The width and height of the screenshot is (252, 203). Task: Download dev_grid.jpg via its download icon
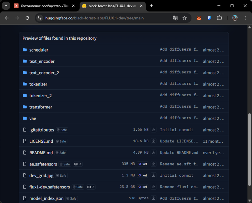(154, 175)
